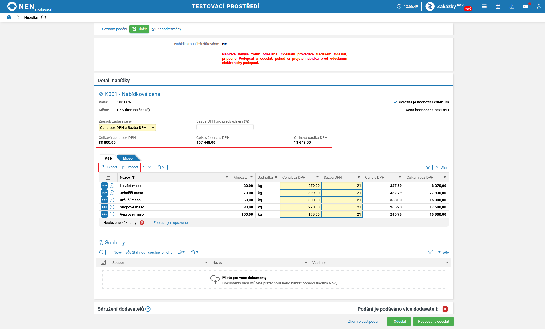The width and height of the screenshot is (545, 329).
Task: Open the Cena bez DPH column filter
Action: 317,178
